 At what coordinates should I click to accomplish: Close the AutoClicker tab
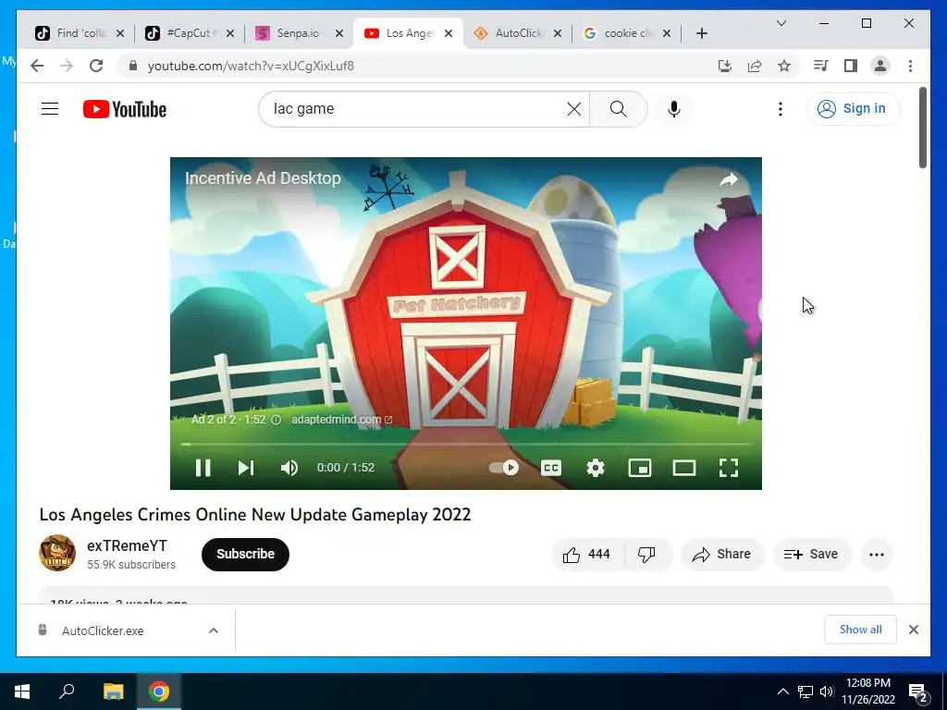(x=558, y=34)
